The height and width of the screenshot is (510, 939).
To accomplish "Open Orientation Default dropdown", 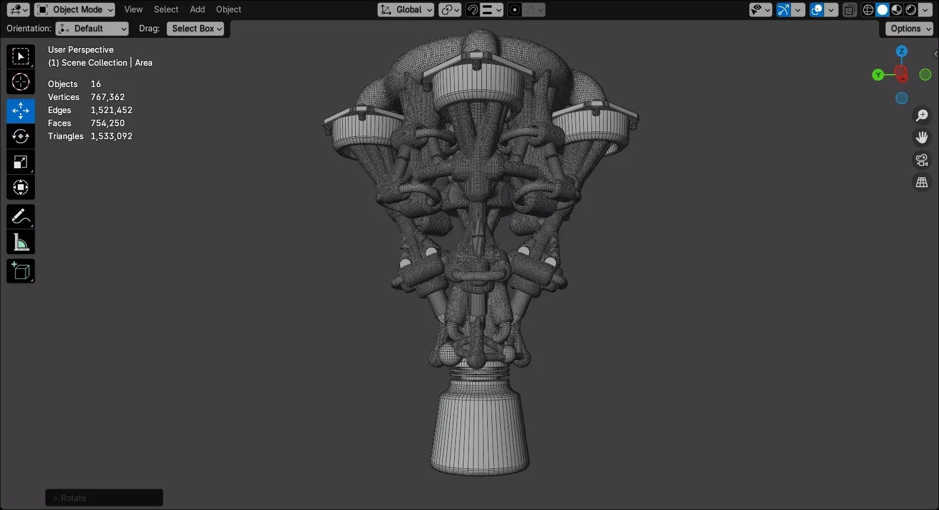I will [92, 28].
